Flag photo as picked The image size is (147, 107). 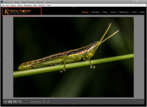[x=25, y=102]
